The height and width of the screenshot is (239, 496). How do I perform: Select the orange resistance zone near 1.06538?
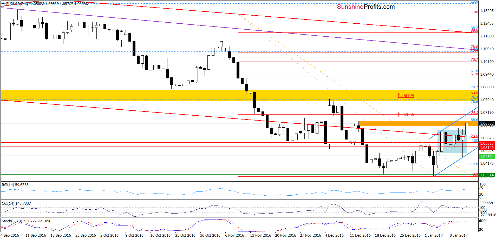pyautogui.click(x=418, y=123)
